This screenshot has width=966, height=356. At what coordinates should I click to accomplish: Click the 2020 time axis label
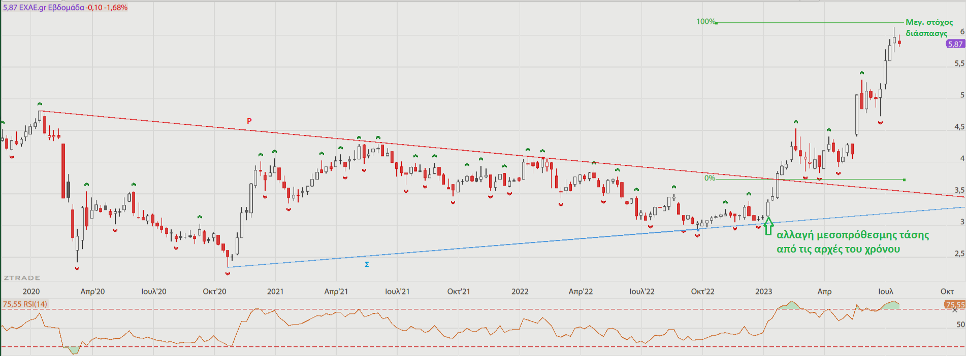[x=31, y=292]
